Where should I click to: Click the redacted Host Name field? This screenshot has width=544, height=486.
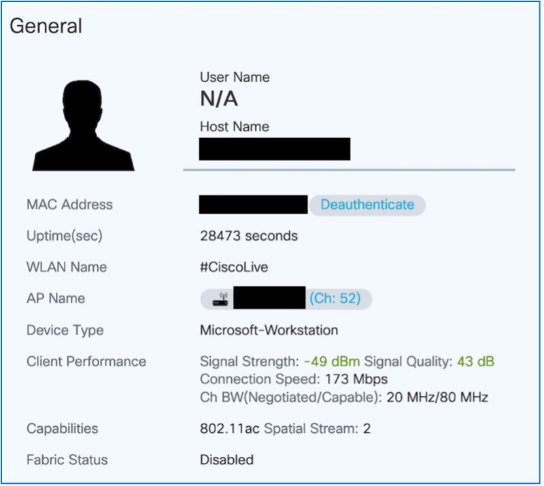(x=274, y=149)
